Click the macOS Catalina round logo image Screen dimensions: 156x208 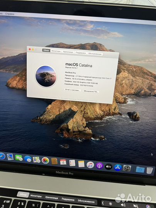click(46, 76)
